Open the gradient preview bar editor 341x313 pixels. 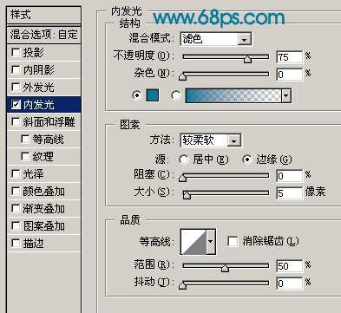point(233,95)
